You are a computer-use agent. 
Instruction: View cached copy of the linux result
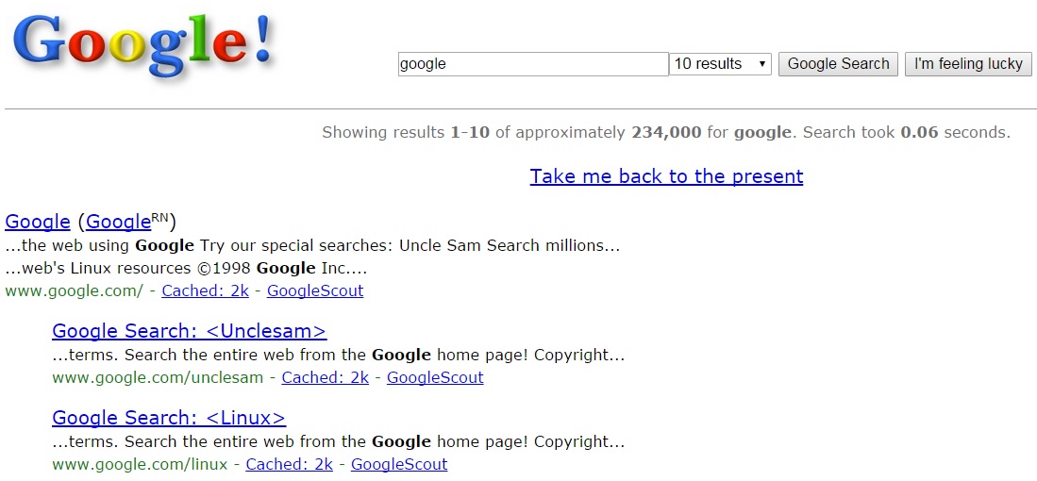[289, 464]
